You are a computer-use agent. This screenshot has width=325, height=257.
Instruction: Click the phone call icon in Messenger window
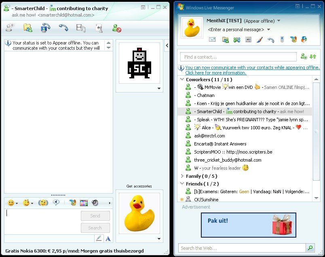[271, 40]
